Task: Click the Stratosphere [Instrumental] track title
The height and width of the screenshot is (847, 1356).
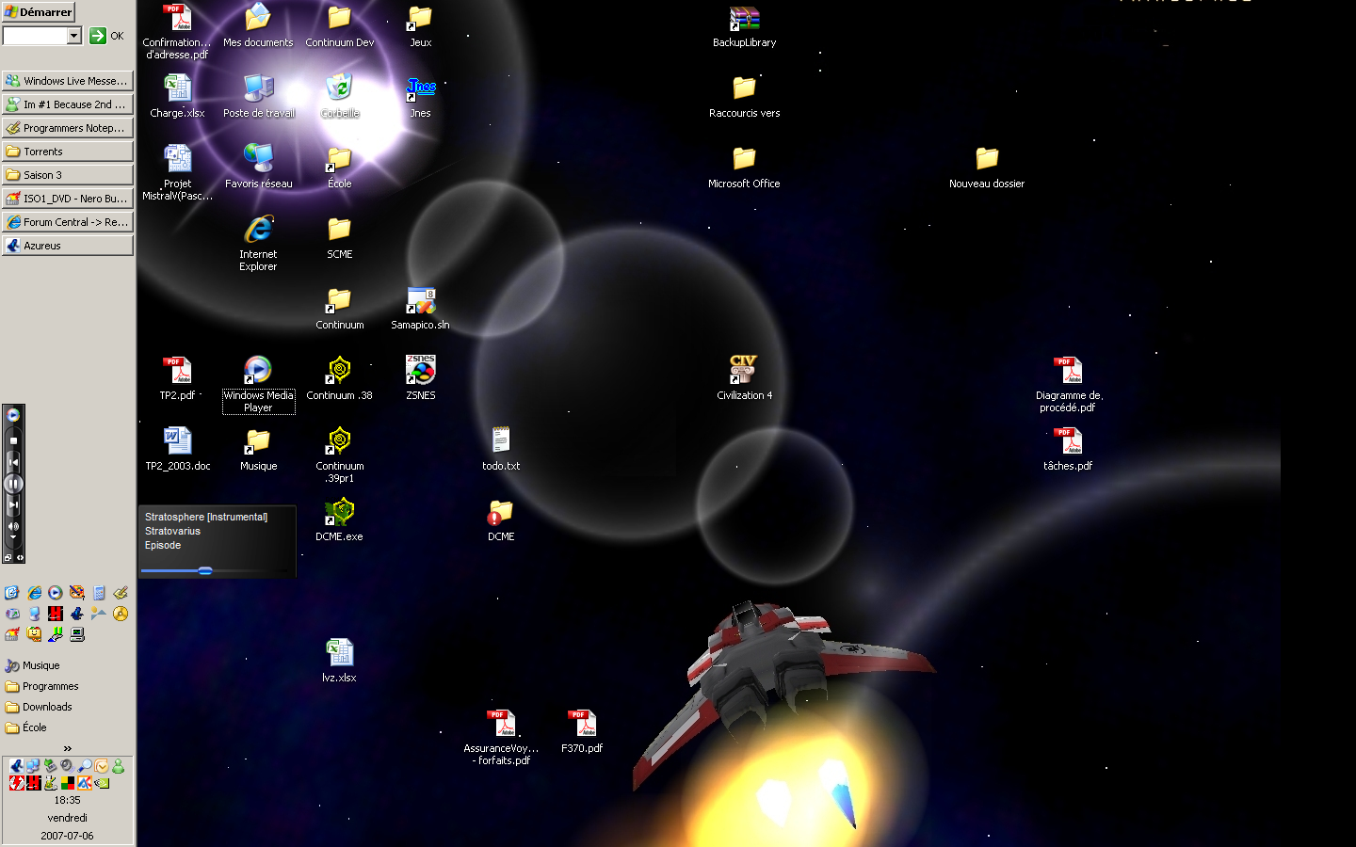Action: pyautogui.click(x=206, y=517)
